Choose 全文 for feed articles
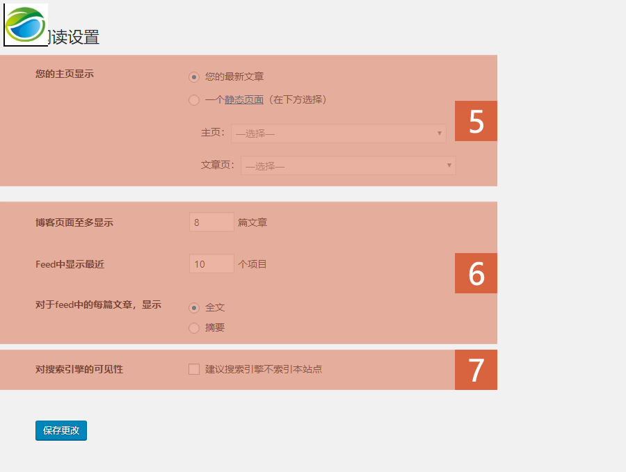The height and width of the screenshot is (472, 626). 194,308
